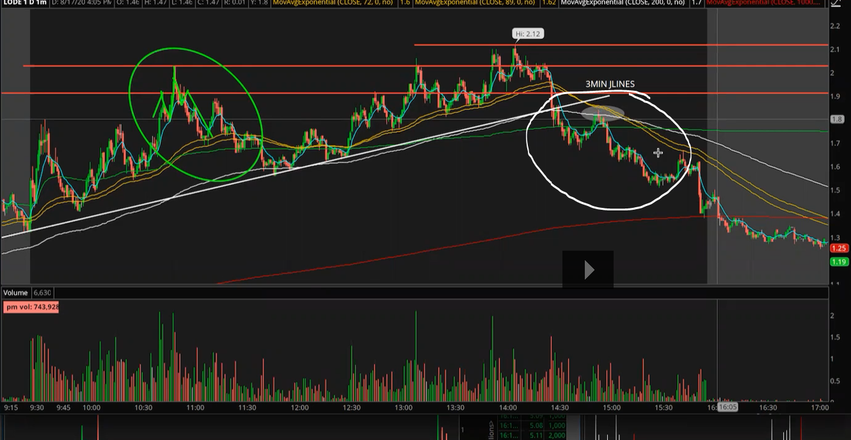Click the 2.2 price axis label

tap(834, 26)
